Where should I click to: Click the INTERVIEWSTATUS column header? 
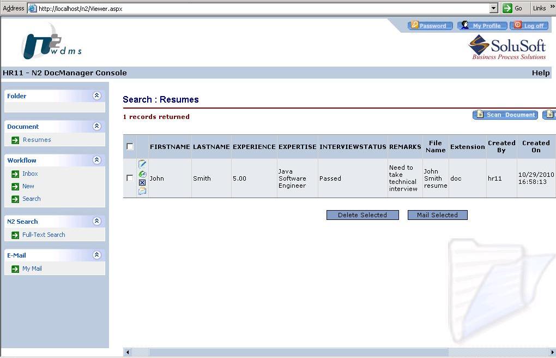[x=353, y=147]
